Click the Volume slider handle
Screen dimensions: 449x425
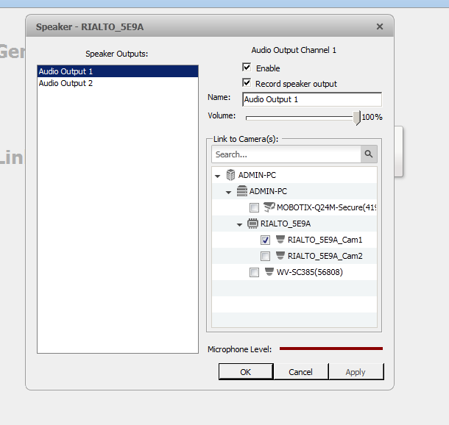(x=356, y=118)
